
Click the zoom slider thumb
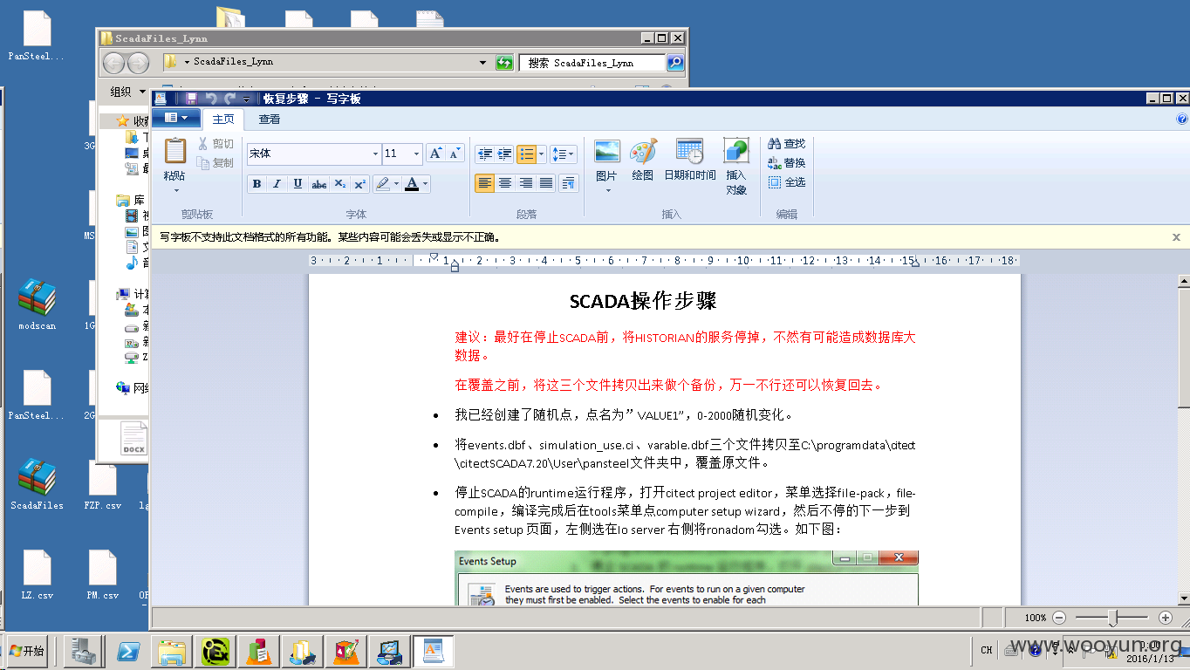1113,618
